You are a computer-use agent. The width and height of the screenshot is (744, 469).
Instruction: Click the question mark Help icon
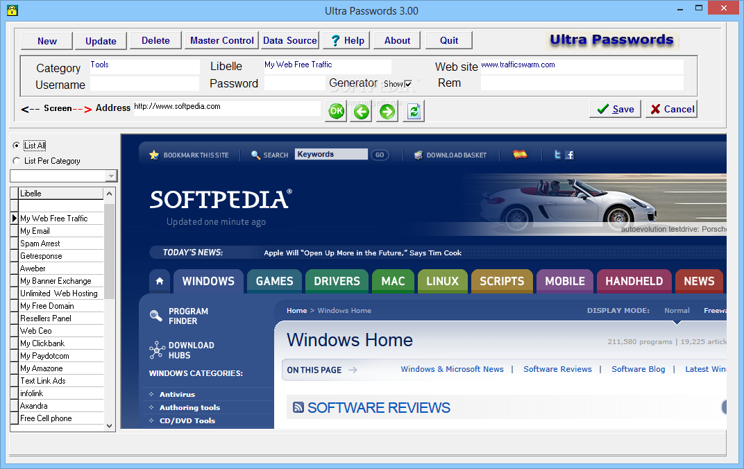click(335, 41)
